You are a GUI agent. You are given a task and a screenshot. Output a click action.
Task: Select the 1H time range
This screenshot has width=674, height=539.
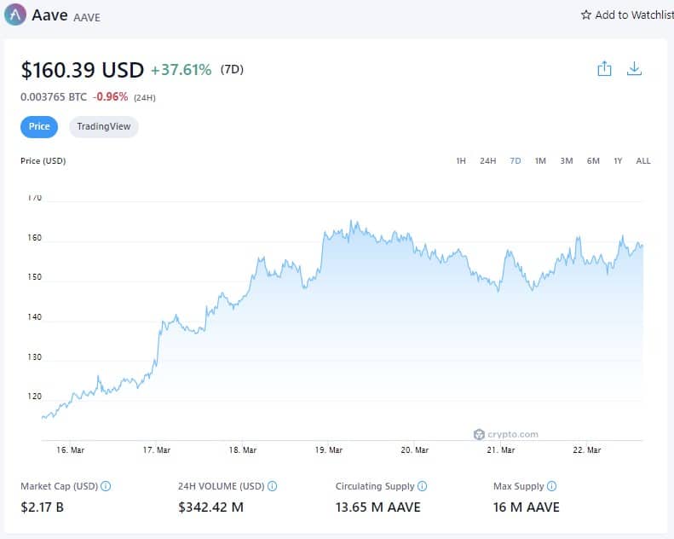[x=461, y=161]
